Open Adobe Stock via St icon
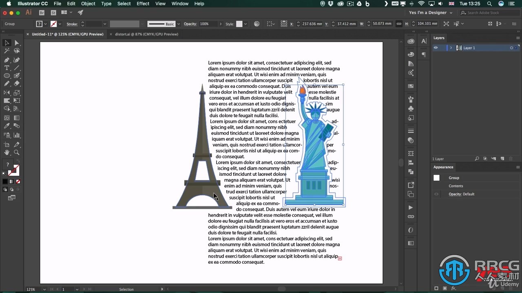 [x=53, y=13]
